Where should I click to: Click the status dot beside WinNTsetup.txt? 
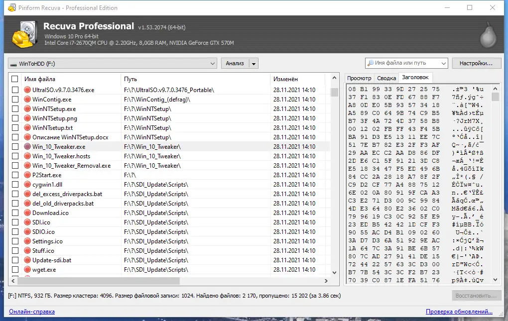[27, 127]
